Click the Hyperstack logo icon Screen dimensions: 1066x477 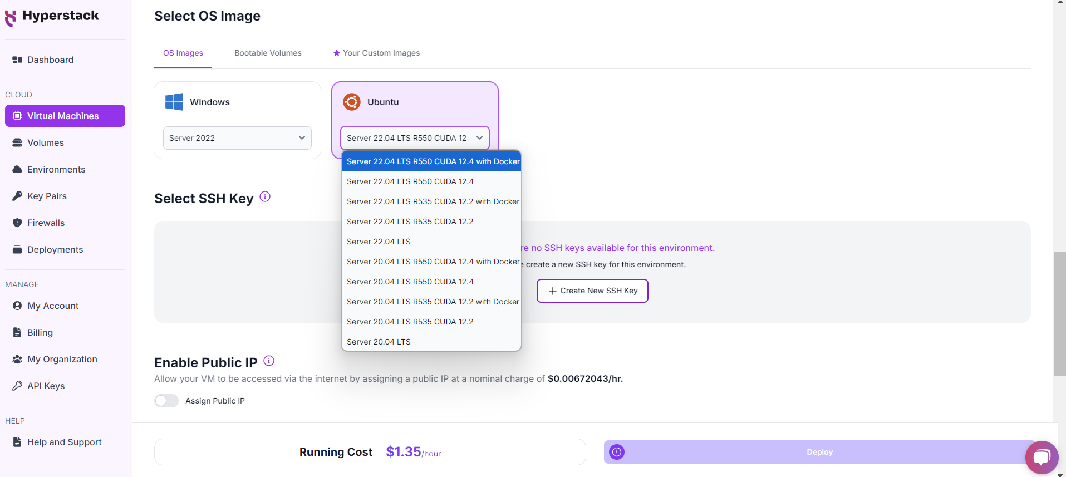[11, 18]
